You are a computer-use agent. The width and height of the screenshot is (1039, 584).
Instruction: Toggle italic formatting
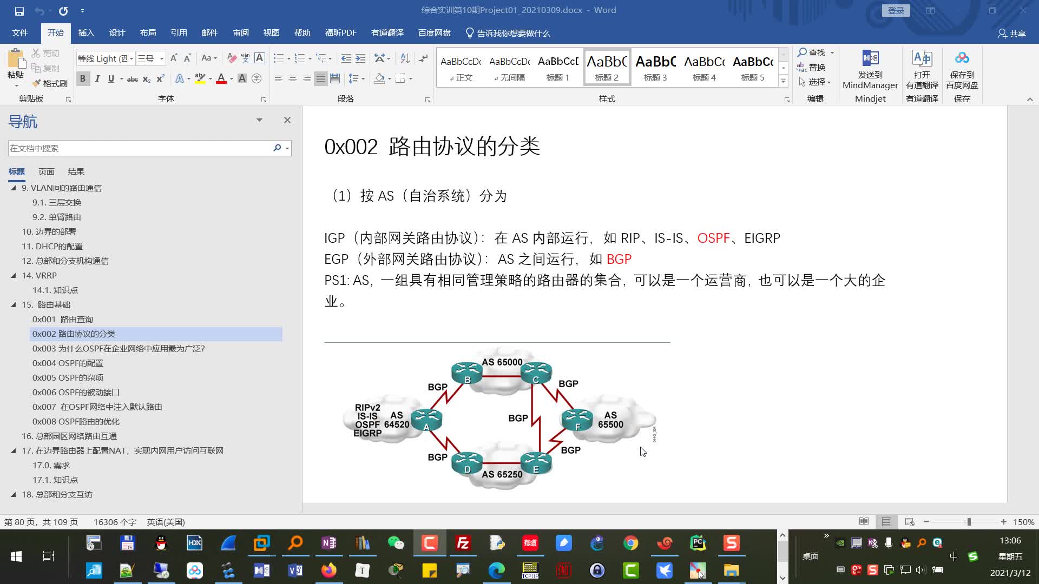point(97,79)
